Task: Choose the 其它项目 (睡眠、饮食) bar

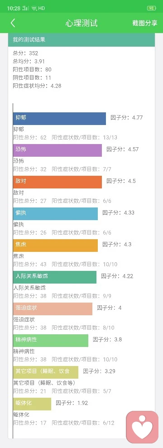Action: coord(46,372)
